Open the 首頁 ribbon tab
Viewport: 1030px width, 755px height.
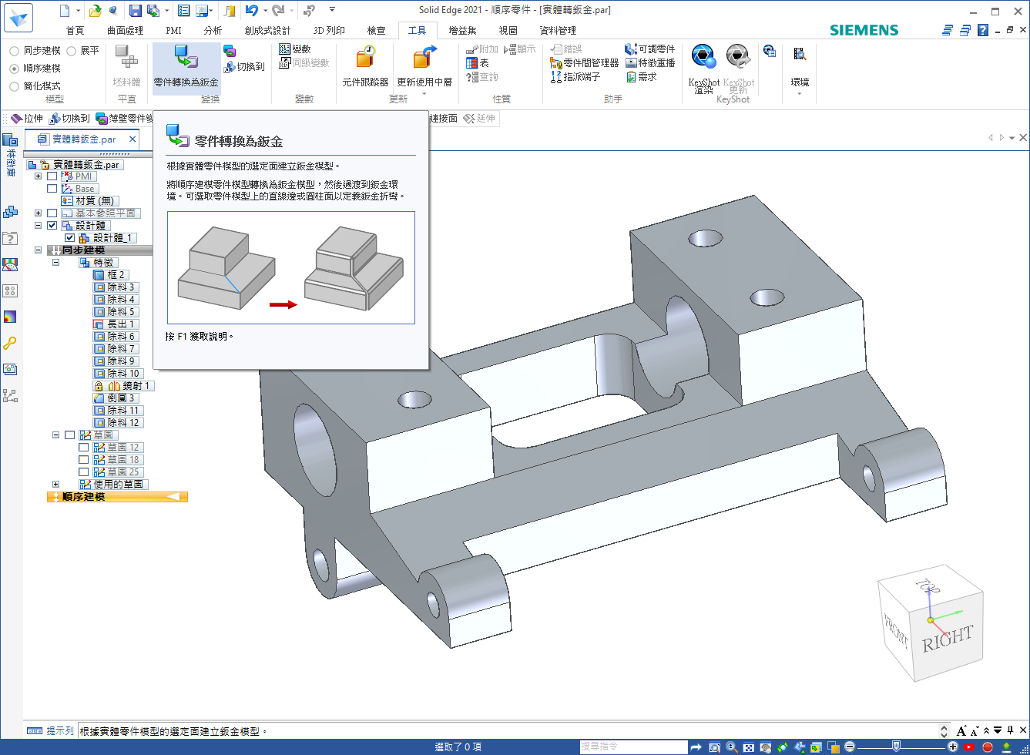75,31
